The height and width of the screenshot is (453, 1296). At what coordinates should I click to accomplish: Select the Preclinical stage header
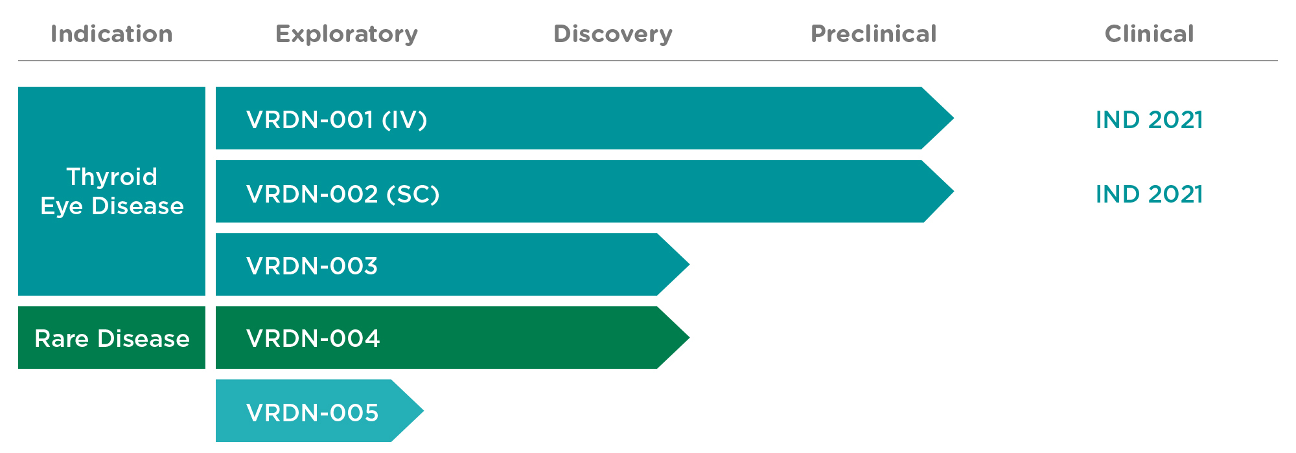pyautogui.click(x=874, y=34)
